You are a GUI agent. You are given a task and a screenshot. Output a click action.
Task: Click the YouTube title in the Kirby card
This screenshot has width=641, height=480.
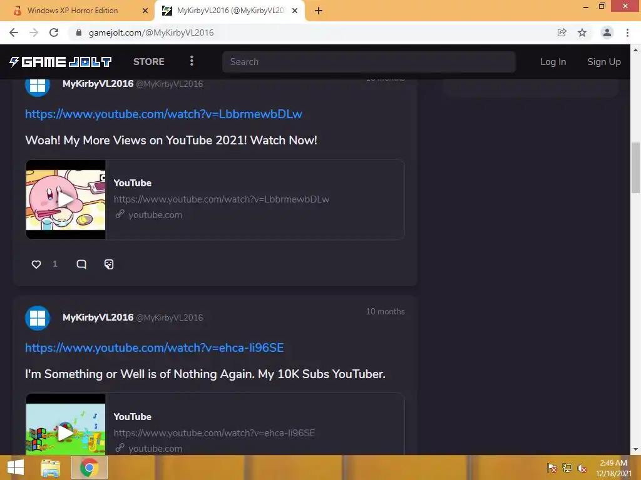coord(133,183)
